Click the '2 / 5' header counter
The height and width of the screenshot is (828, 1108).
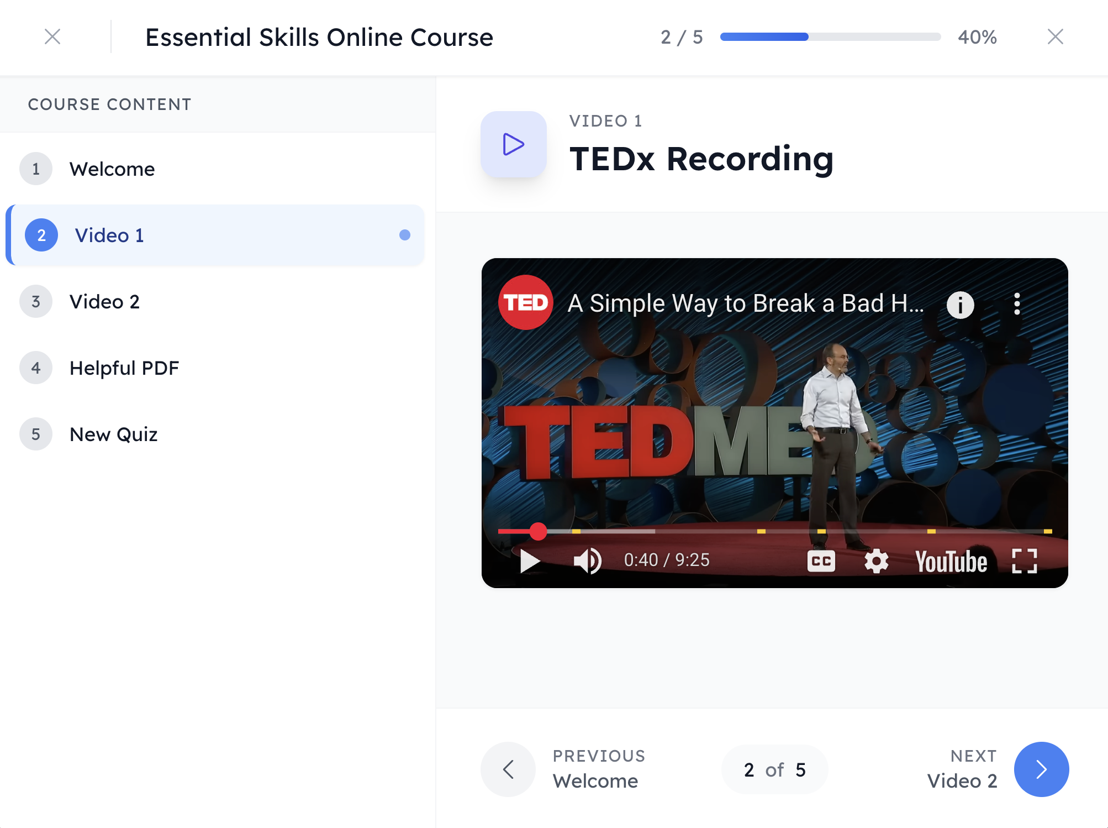point(682,37)
